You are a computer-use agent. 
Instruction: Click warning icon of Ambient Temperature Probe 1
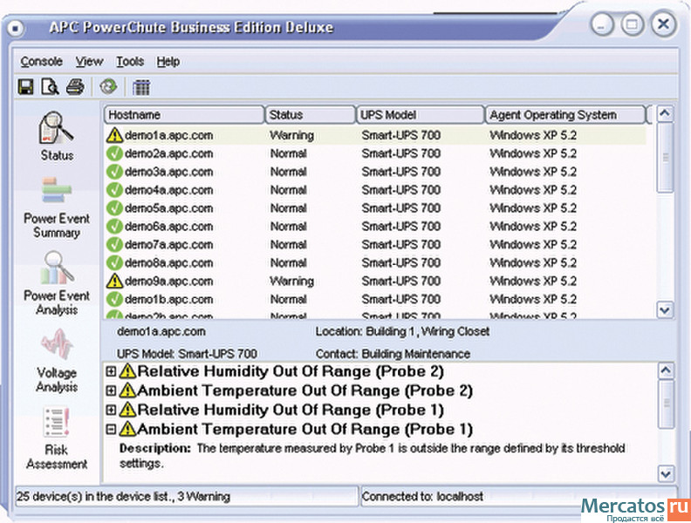pos(127,429)
